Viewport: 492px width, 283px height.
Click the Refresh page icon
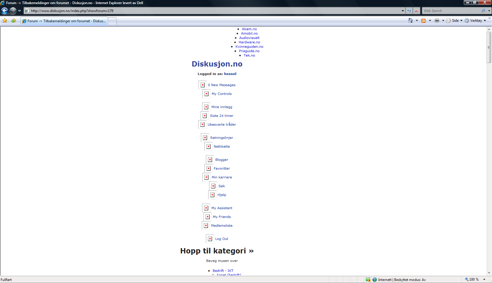click(409, 11)
